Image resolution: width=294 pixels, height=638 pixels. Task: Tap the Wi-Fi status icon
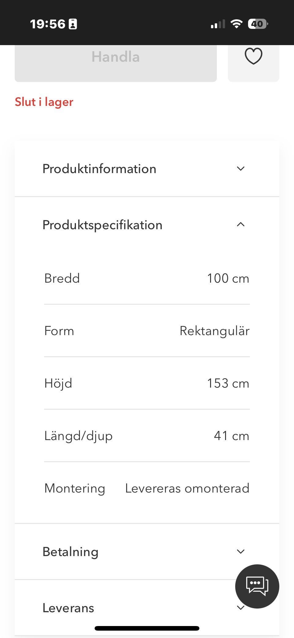coord(236,24)
